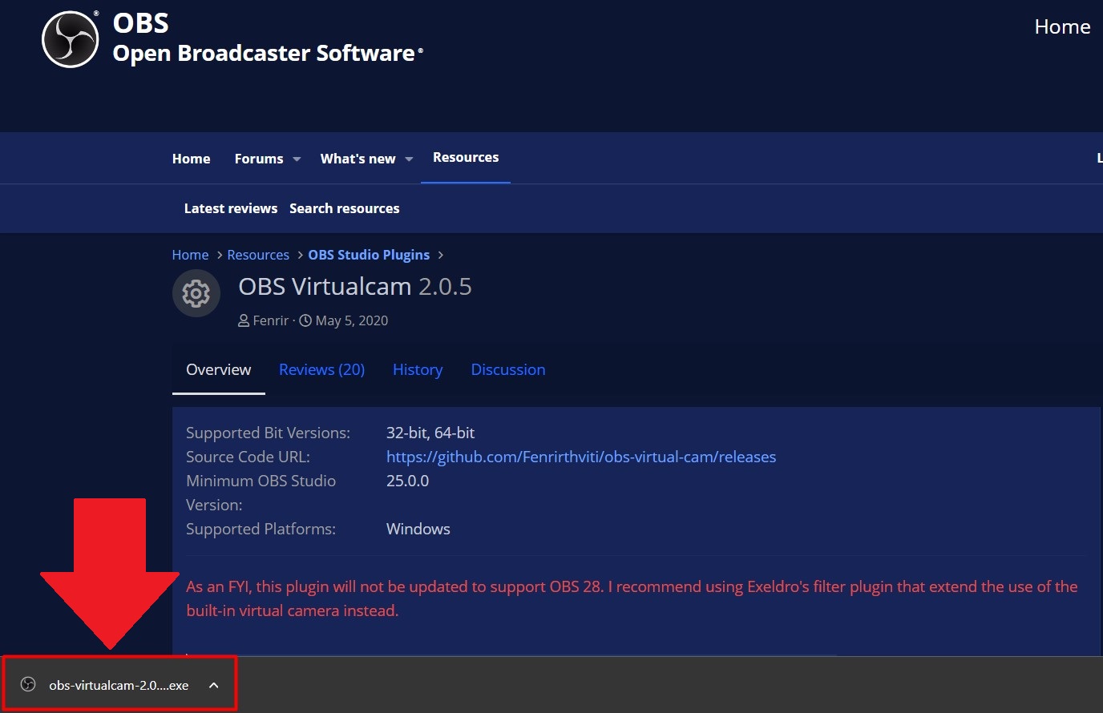This screenshot has width=1103, height=713.
Task: Open the chevron on the downloaded exe file
Action: click(x=213, y=685)
